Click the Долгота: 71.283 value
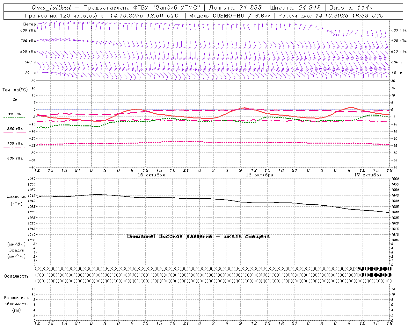Screen dimensions: 408x326 click(x=235, y=8)
